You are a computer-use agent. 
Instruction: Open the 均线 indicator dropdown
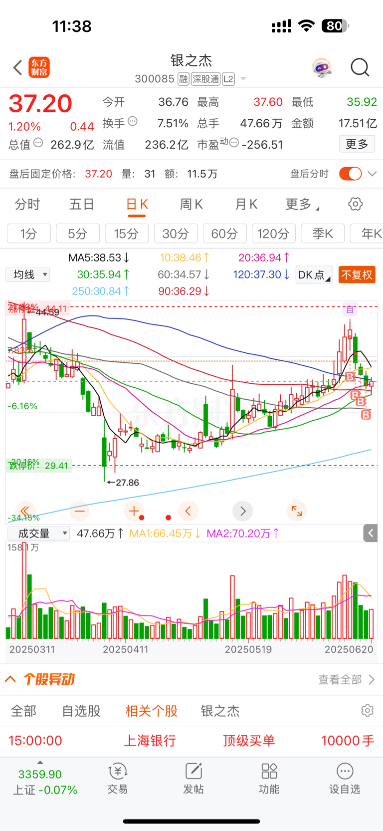[28, 275]
